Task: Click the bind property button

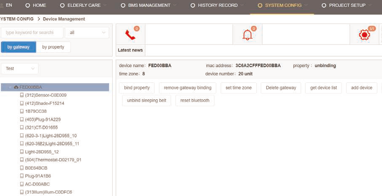Action: pyautogui.click(x=137, y=88)
